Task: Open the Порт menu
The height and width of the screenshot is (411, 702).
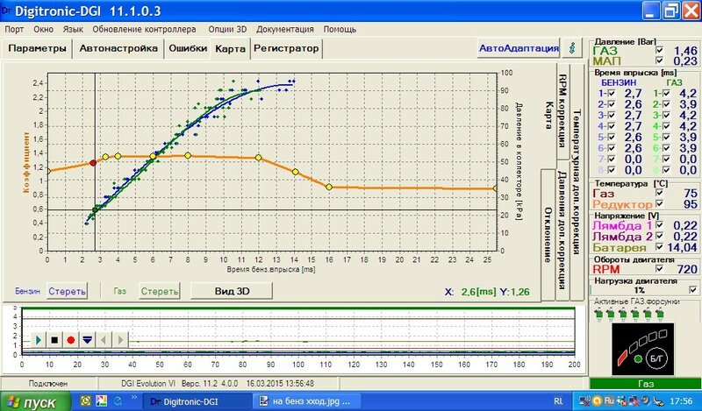Action: pyautogui.click(x=14, y=29)
